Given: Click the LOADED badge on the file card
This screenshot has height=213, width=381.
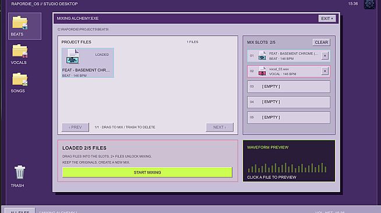Looking at the screenshot, I should pos(102,55).
